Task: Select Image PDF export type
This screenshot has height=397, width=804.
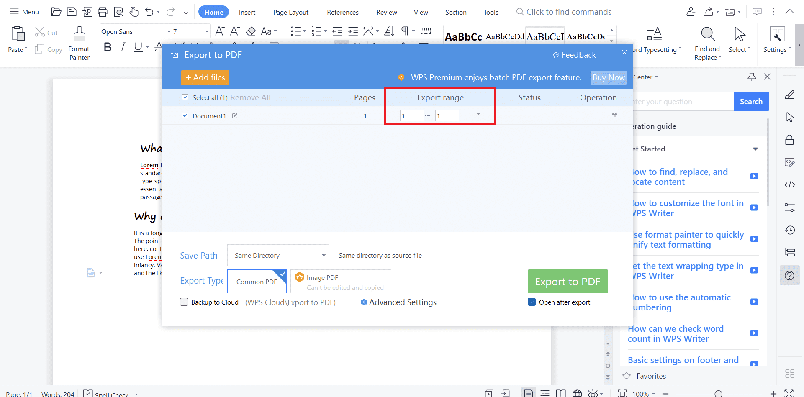Action: (x=341, y=282)
